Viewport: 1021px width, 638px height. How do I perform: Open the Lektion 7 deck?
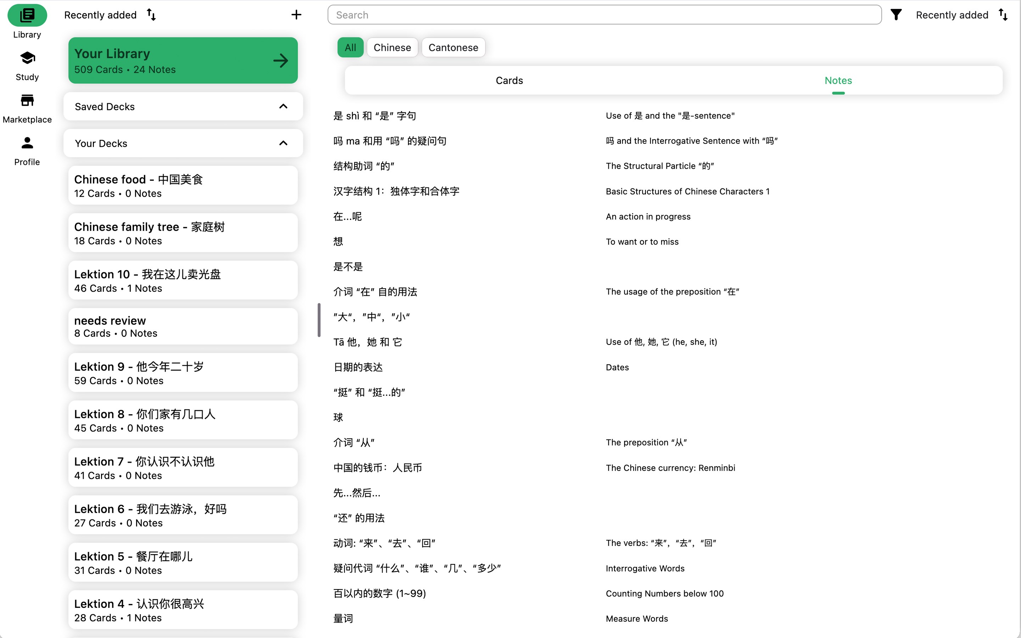[183, 468]
